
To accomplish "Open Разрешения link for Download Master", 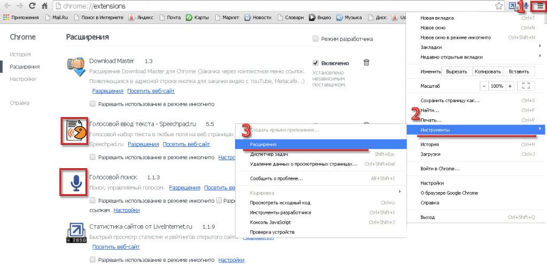I will coord(108,91).
